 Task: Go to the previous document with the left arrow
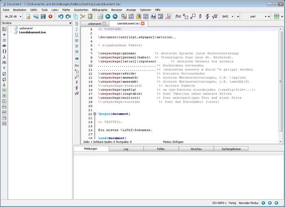tap(108, 17)
